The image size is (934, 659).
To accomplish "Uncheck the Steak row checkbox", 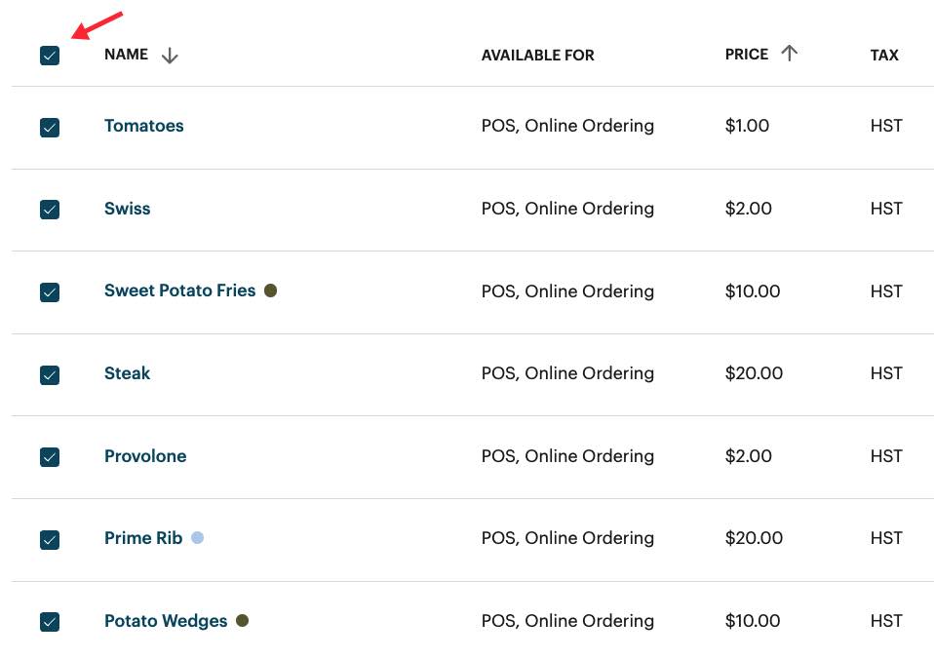I will click(50, 374).
